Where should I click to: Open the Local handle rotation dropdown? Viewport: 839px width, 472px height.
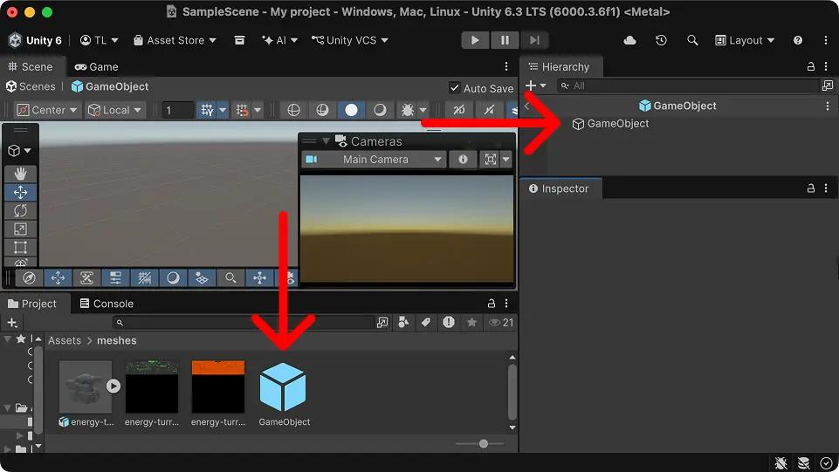[x=115, y=110]
